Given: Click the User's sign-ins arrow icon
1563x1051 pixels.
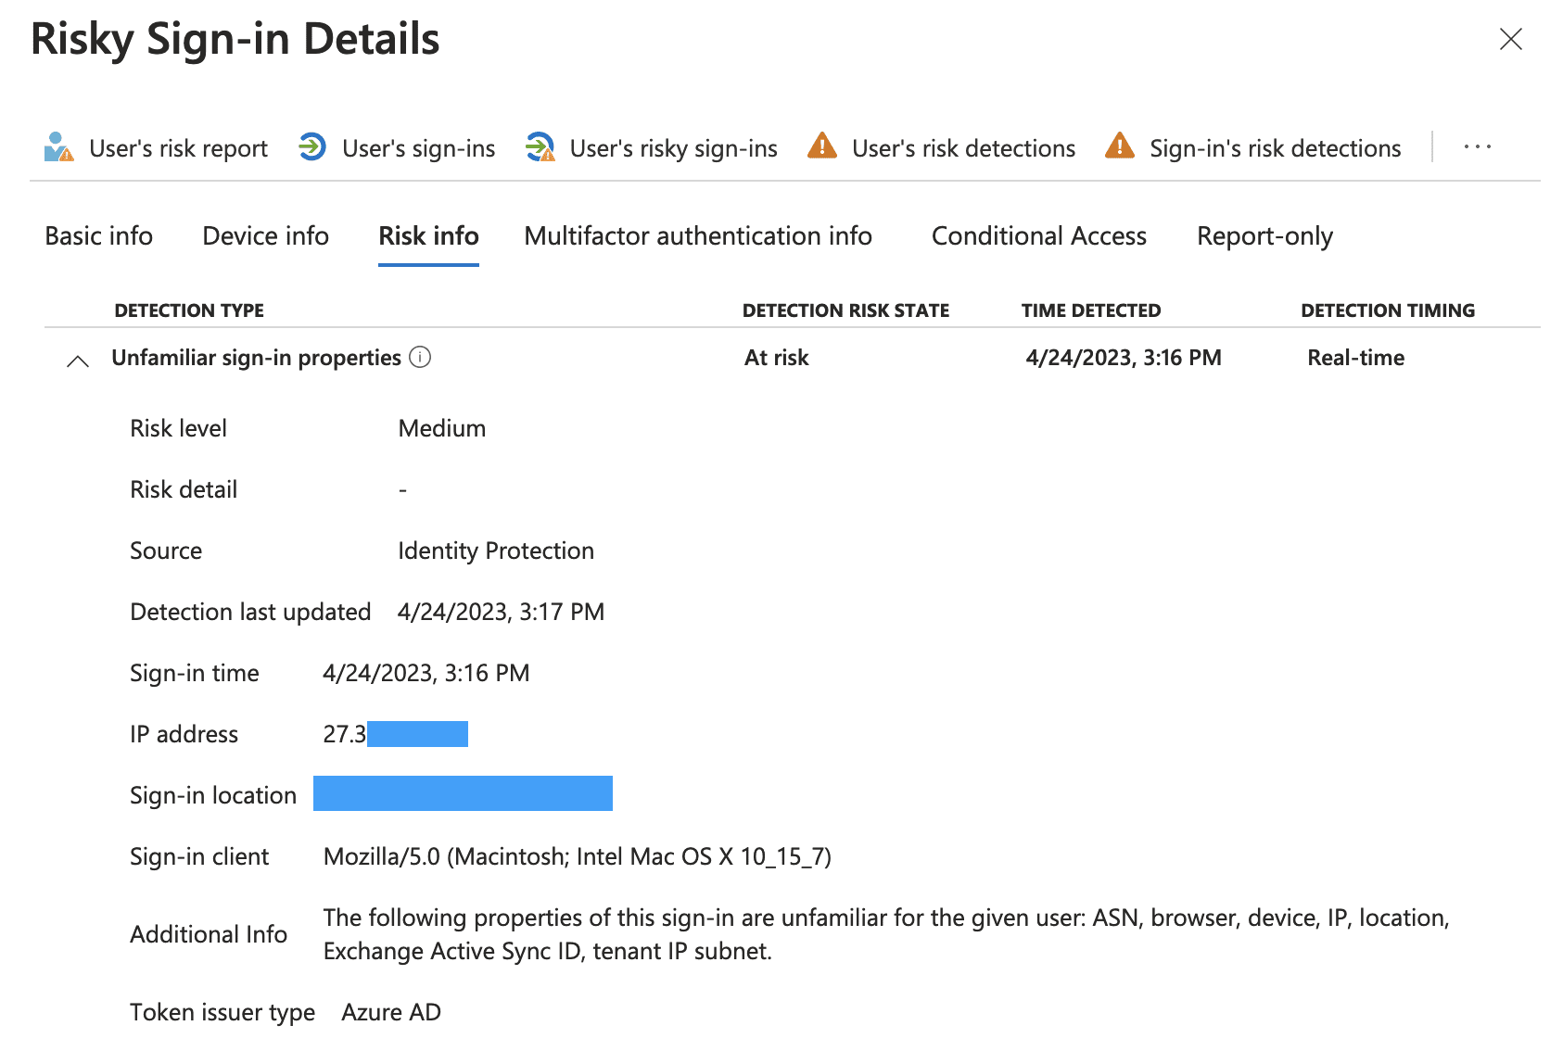Looking at the screenshot, I should pos(312,147).
